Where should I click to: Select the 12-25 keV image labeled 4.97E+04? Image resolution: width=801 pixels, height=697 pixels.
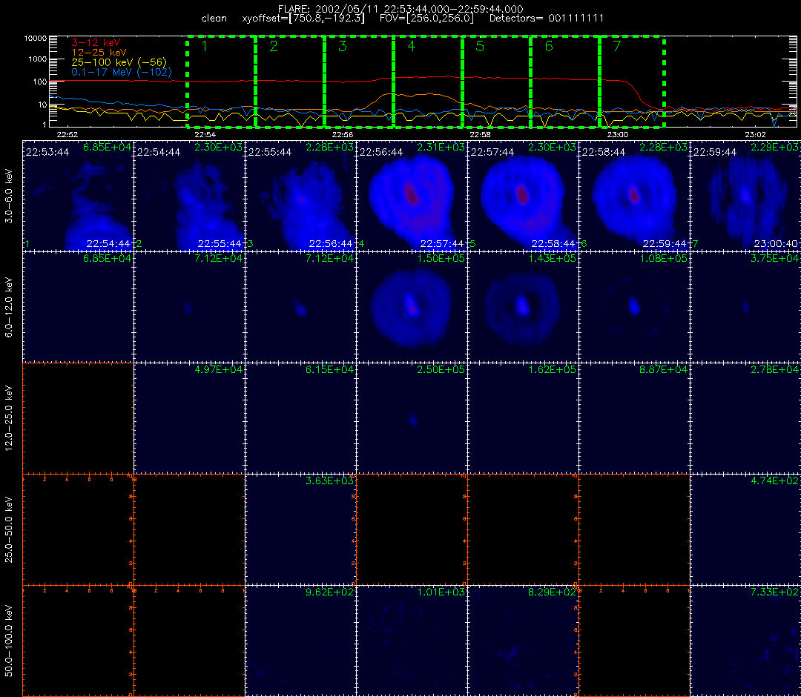click(190, 418)
